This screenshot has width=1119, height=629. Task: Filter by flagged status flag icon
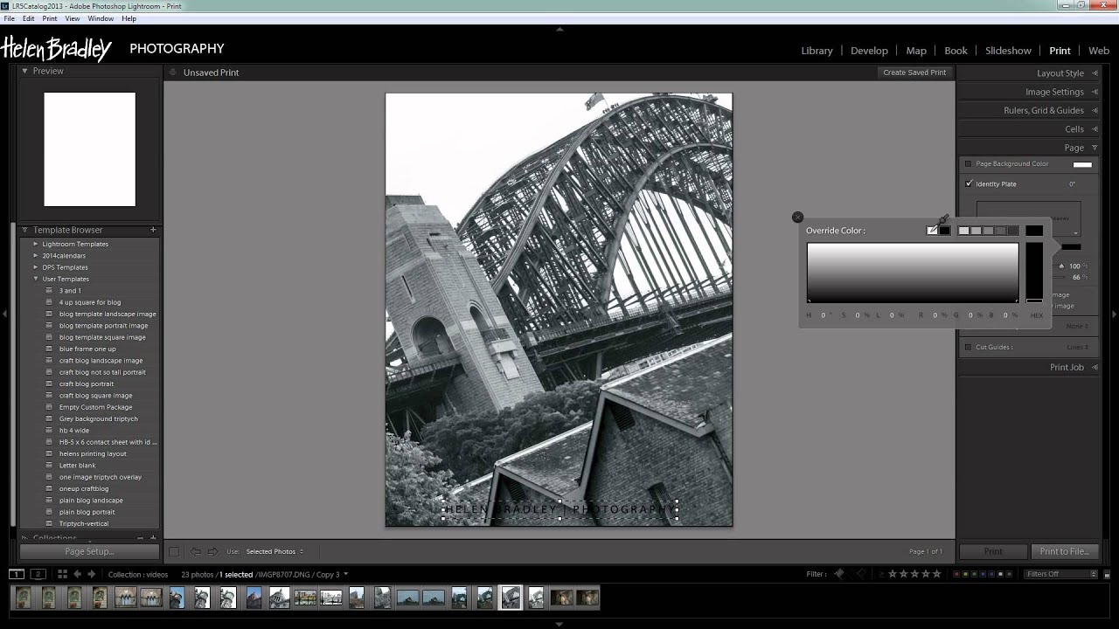(x=839, y=574)
